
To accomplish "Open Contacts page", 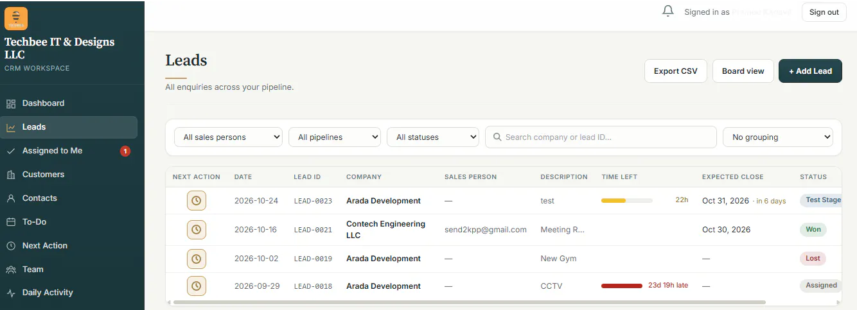I will pos(69,198).
